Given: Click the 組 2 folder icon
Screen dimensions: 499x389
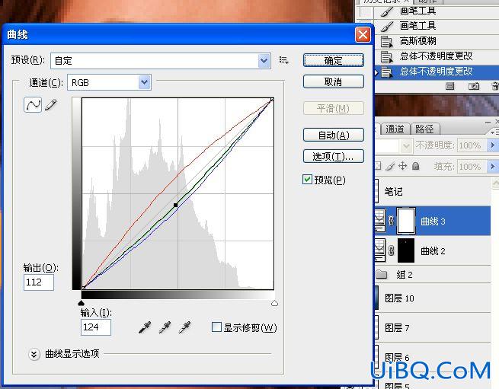Looking at the screenshot, I should 381,274.
